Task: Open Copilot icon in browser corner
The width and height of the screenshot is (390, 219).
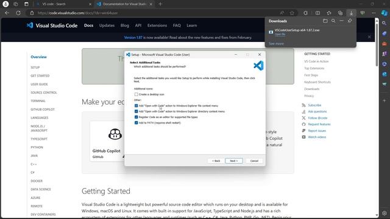Action: click(385, 13)
